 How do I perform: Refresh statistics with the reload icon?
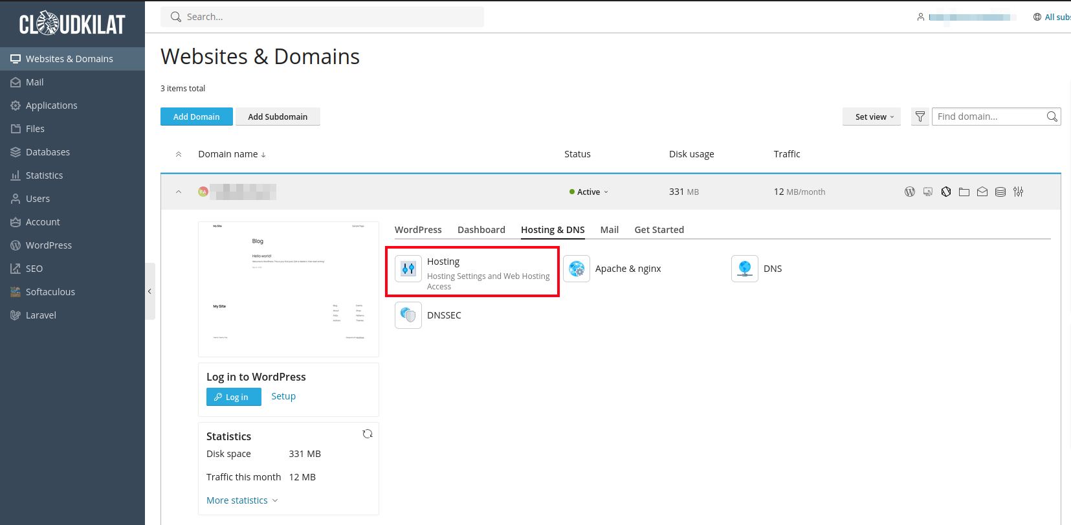[x=368, y=434]
